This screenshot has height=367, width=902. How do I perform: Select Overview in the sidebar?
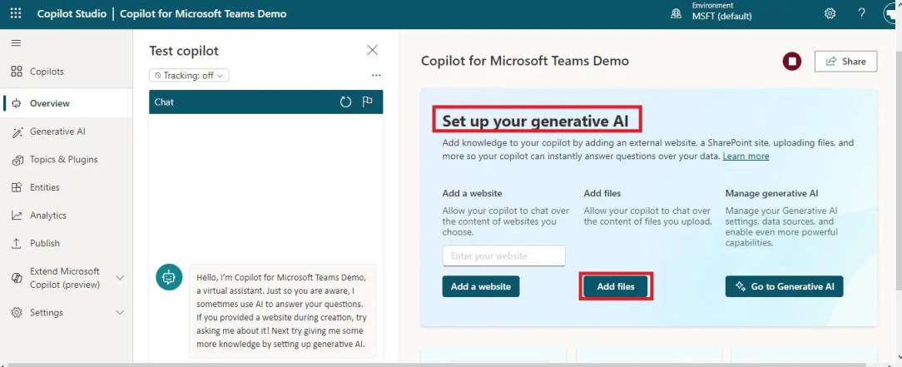point(49,103)
